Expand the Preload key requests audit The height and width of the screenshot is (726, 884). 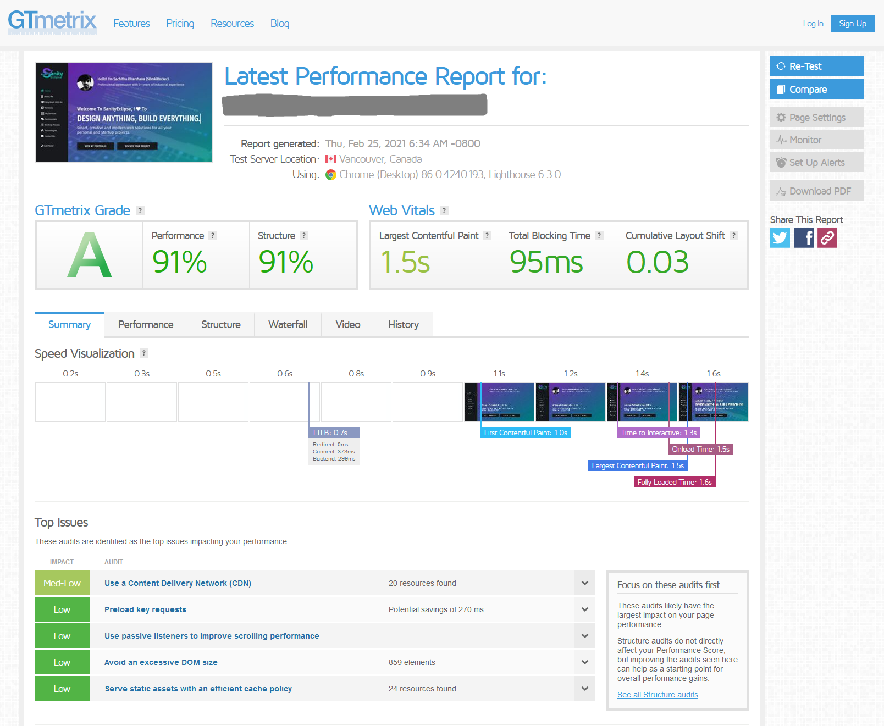[585, 609]
